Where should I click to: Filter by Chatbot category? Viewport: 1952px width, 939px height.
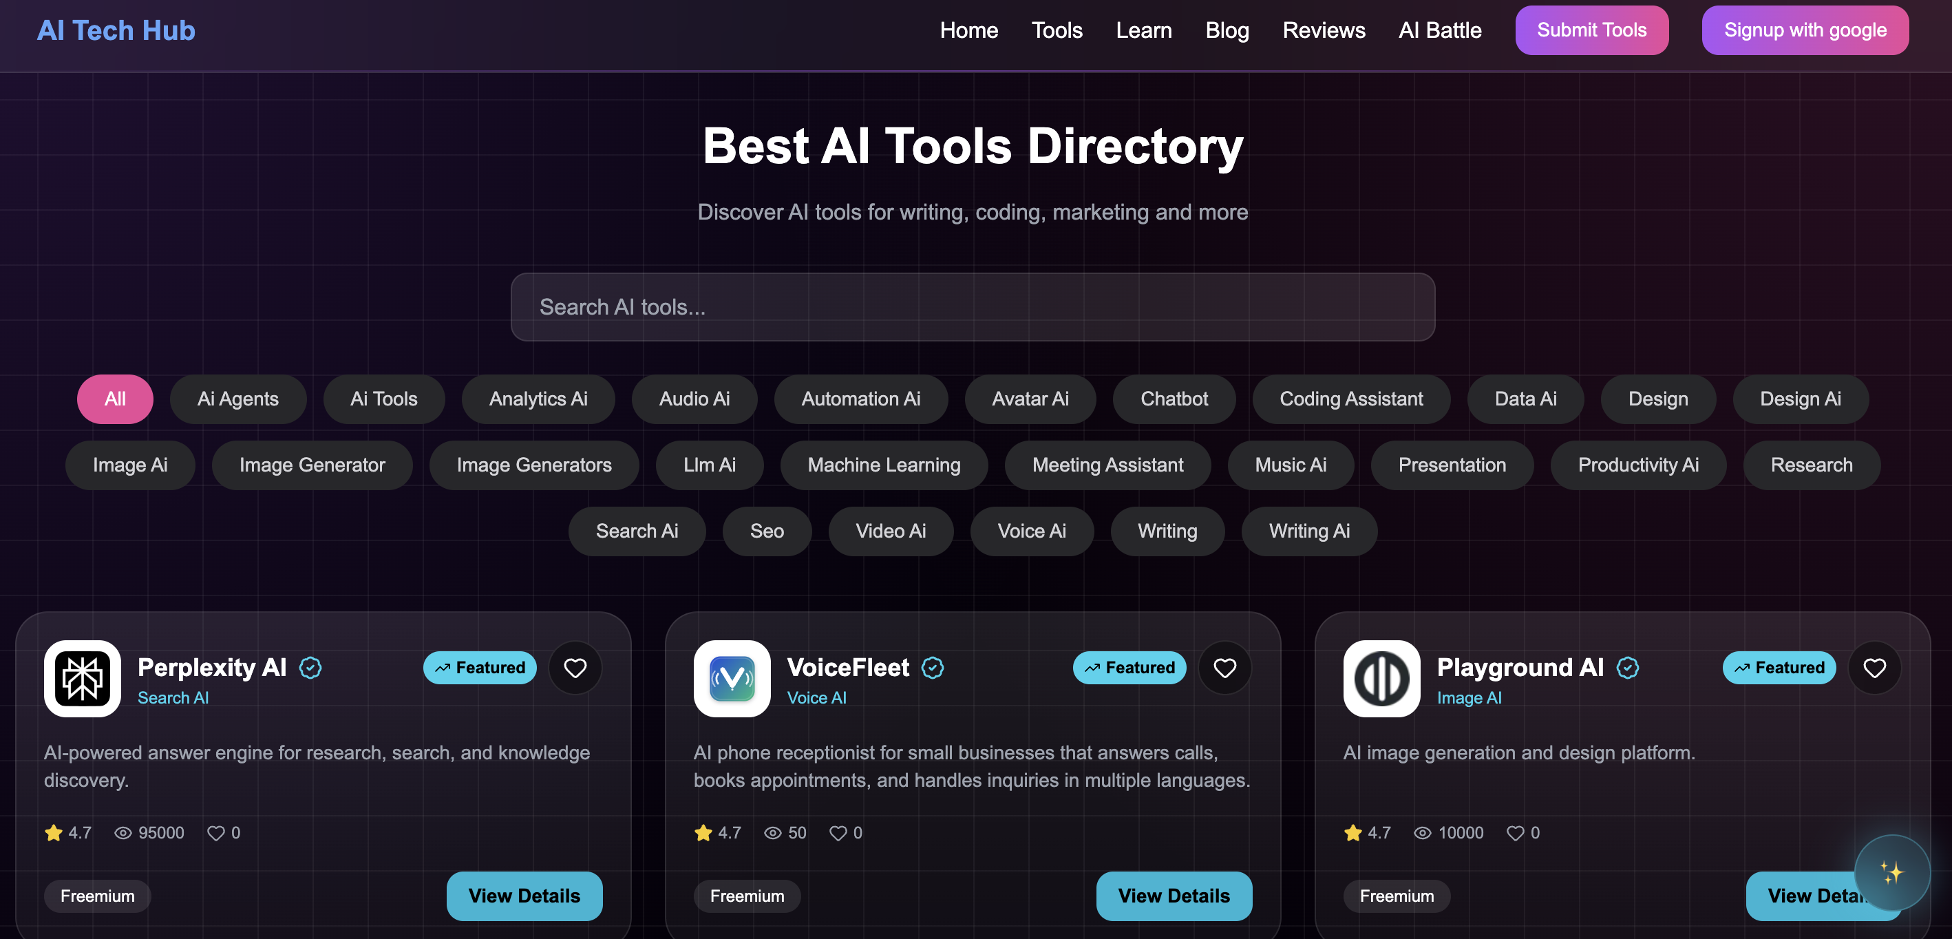(x=1174, y=399)
